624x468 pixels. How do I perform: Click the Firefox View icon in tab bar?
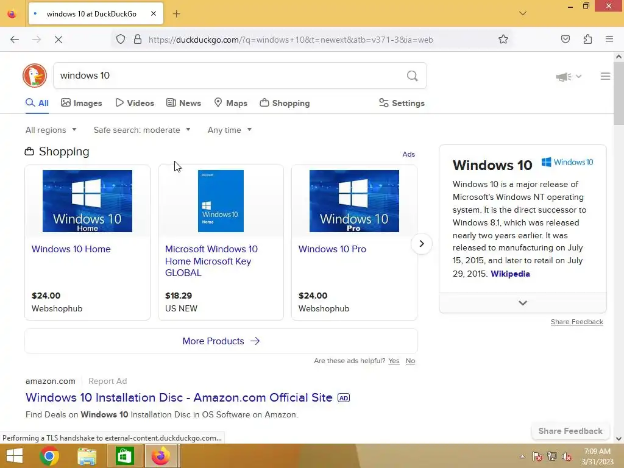12,14
